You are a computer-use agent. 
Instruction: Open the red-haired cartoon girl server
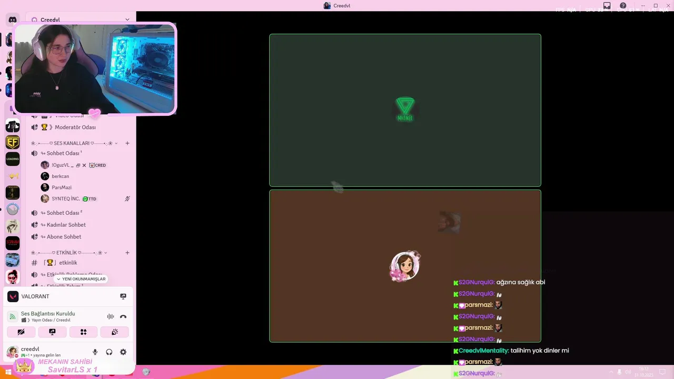tap(13, 277)
